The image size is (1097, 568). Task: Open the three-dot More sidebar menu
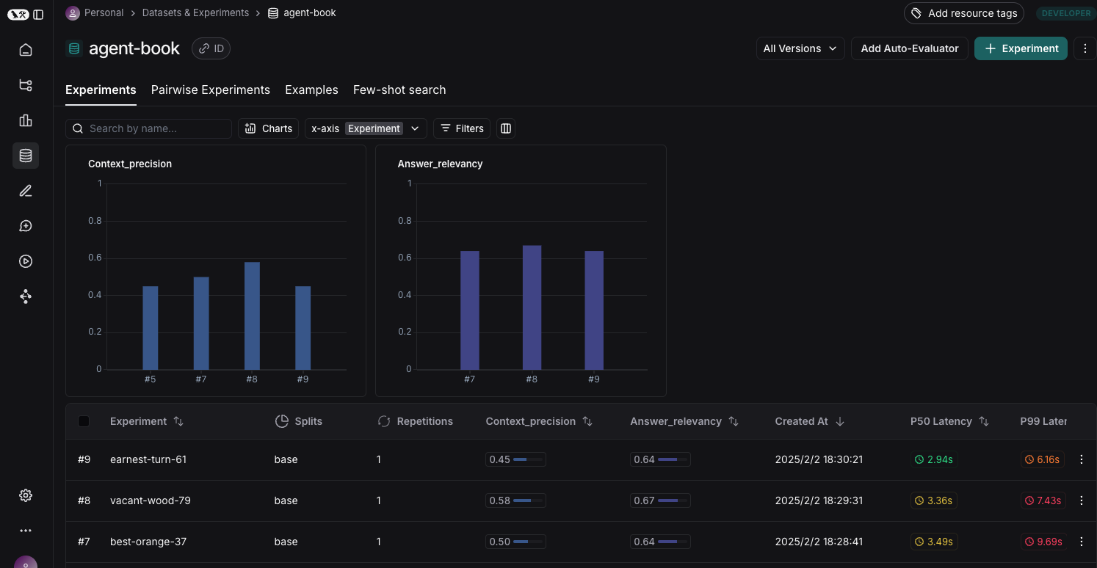pos(26,531)
